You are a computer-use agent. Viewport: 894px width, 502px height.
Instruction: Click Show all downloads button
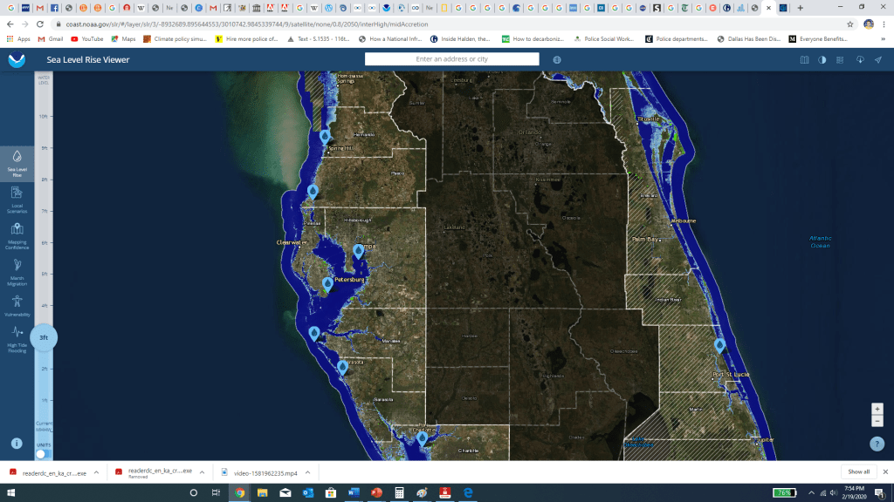coord(858,471)
